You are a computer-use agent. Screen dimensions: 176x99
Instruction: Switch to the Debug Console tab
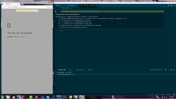(80, 70)
